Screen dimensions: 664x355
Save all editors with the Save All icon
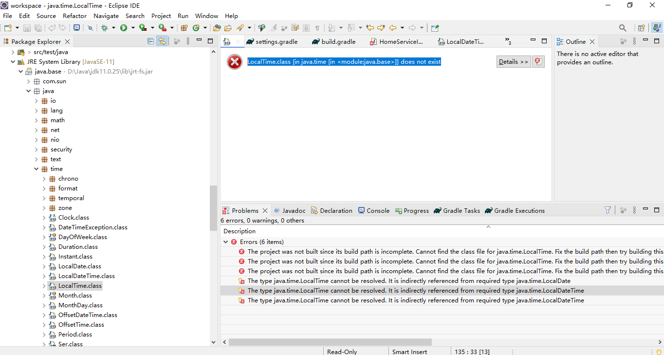(x=38, y=28)
